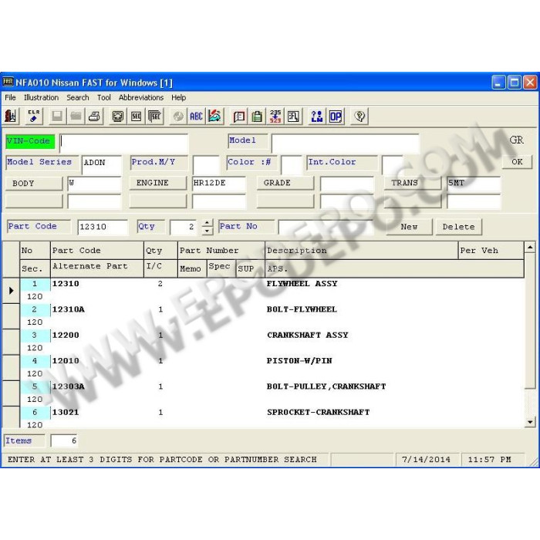Click the ABC abbreviations icon
Viewport: 540px width, 540px height.
pyautogui.click(x=196, y=116)
